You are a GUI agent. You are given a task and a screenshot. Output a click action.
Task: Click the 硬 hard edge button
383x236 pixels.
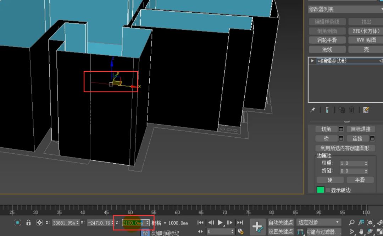(330, 180)
